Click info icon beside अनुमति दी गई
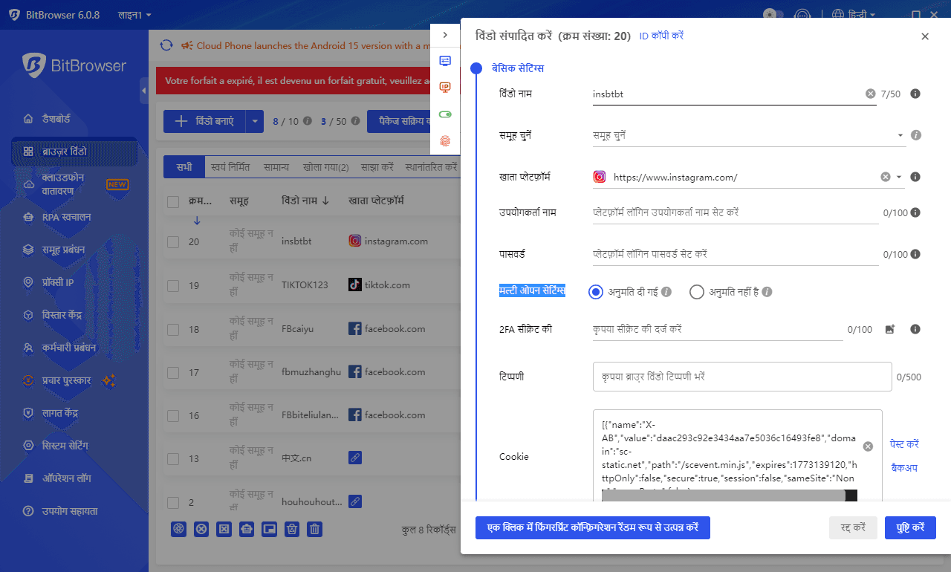This screenshot has width=951, height=572. tap(666, 292)
